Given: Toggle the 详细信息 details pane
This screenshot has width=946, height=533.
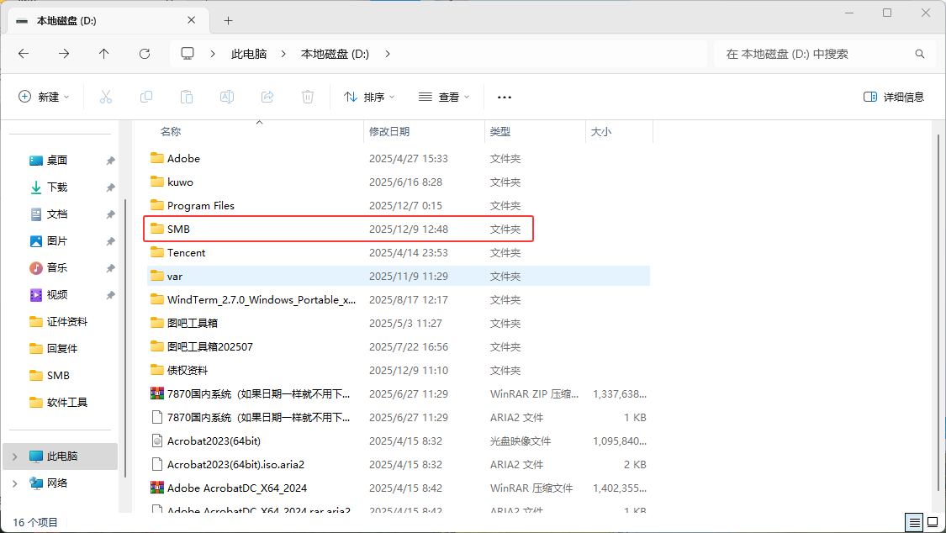Looking at the screenshot, I should (x=894, y=97).
